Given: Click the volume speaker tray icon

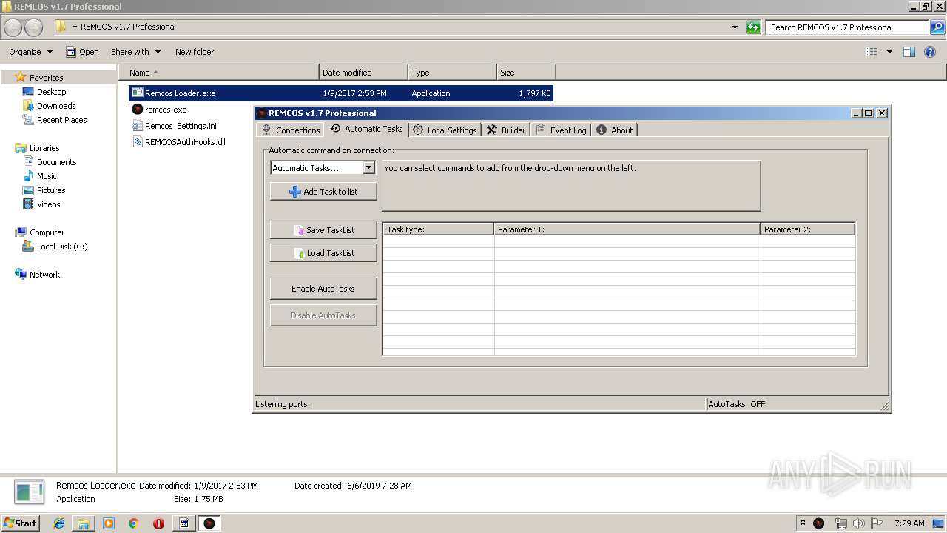Looking at the screenshot, I should (858, 523).
